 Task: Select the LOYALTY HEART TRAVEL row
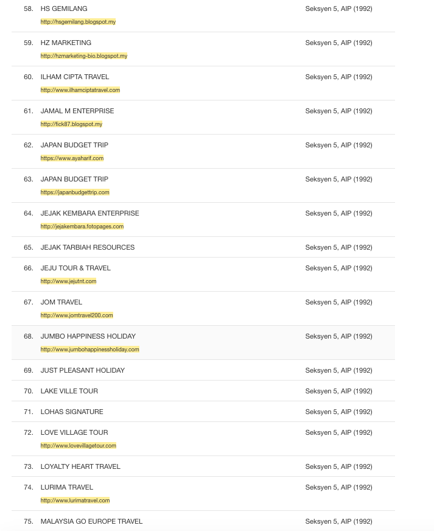pyautogui.click(x=80, y=466)
